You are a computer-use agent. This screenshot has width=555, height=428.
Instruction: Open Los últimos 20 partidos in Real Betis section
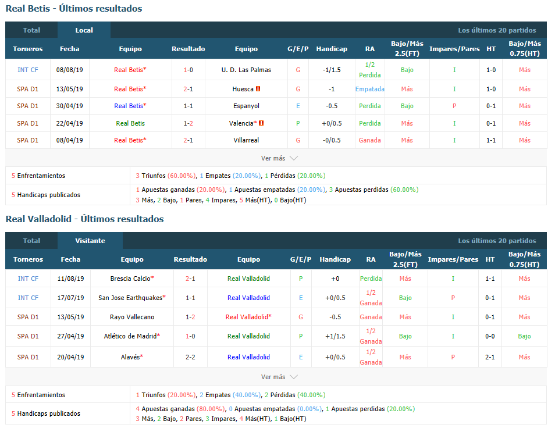pos(497,30)
